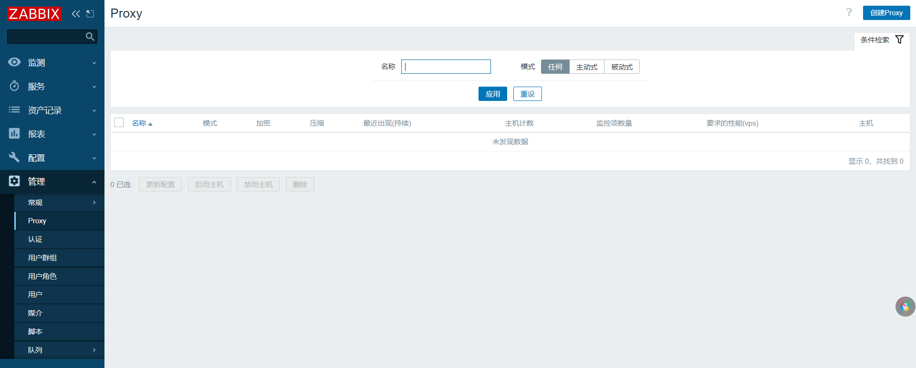Select the 主动式 mode option
The image size is (916, 368).
586,67
